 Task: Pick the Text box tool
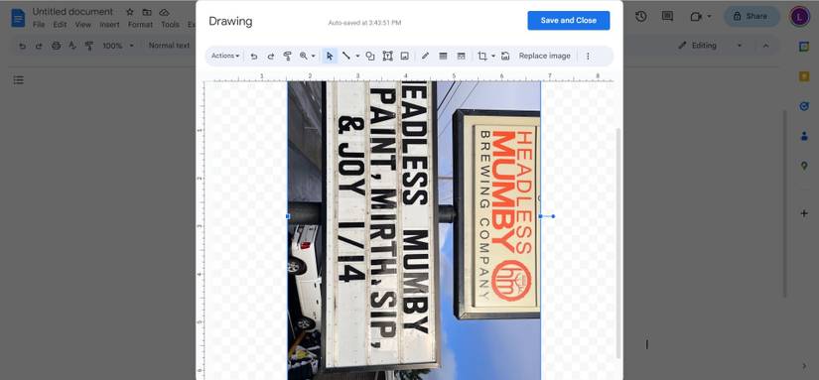pyautogui.click(x=387, y=56)
